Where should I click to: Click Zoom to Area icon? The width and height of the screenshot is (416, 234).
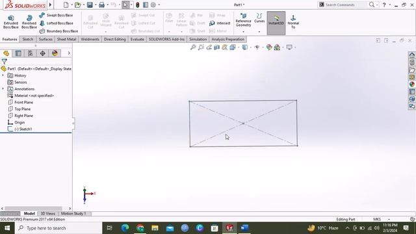tap(201, 47)
